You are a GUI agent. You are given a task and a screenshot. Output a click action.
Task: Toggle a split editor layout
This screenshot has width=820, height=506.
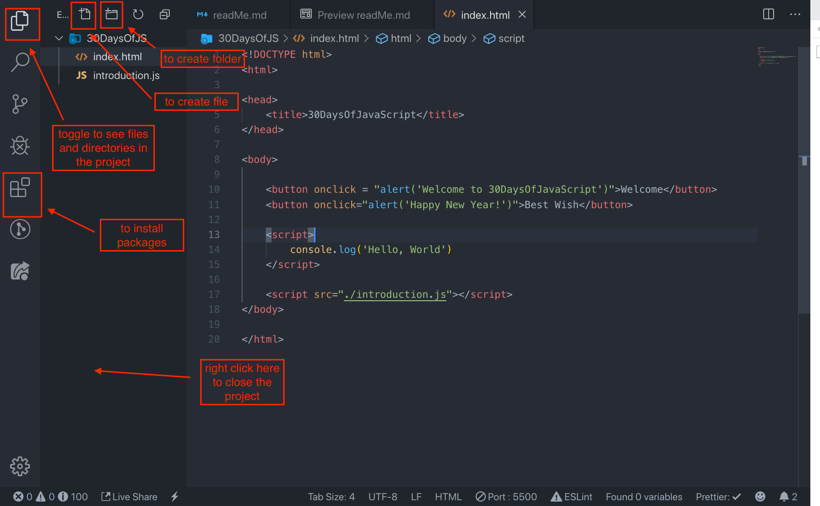tap(767, 14)
